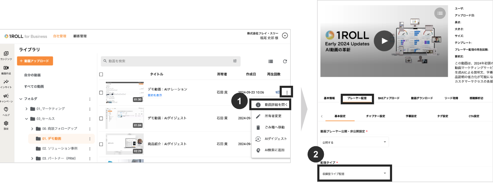Open the 設定 gear icon

click(6, 123)
